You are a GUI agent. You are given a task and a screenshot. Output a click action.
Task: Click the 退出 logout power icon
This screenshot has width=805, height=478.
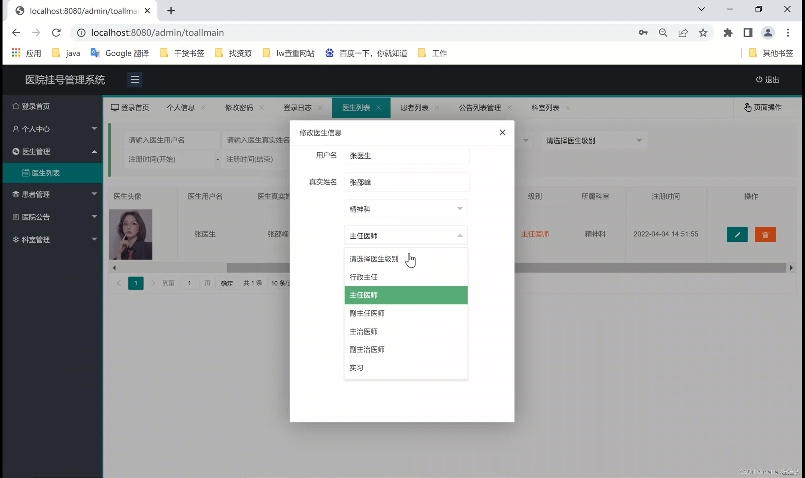click(759, 80)
